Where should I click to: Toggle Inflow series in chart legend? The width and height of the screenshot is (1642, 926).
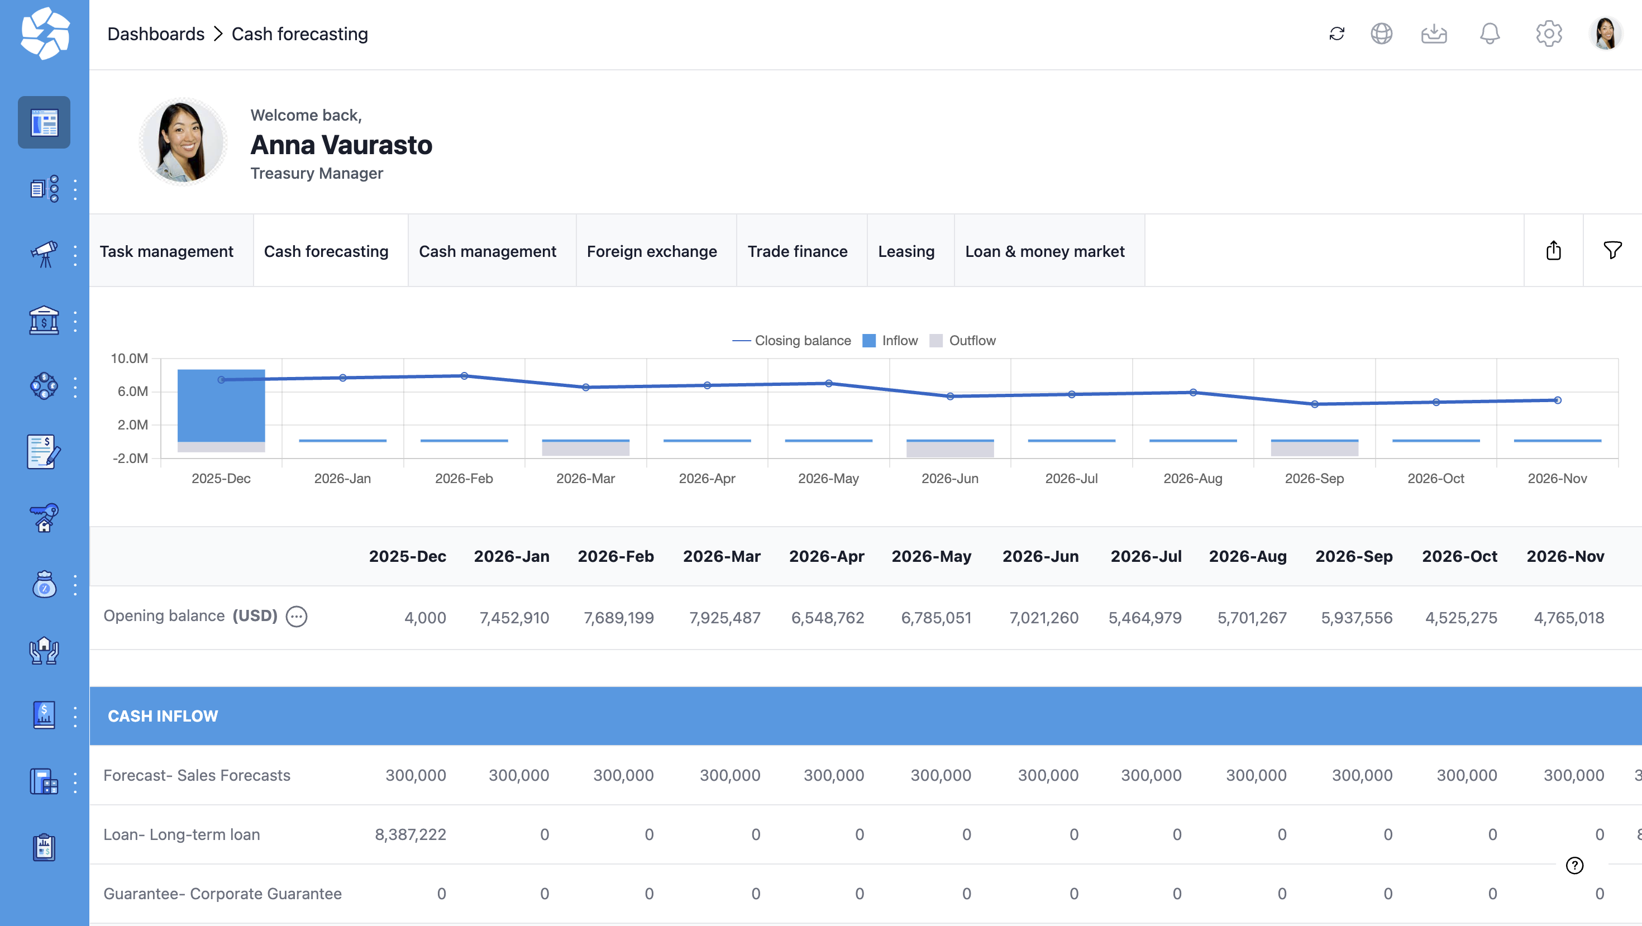click(x=890, y=340)
